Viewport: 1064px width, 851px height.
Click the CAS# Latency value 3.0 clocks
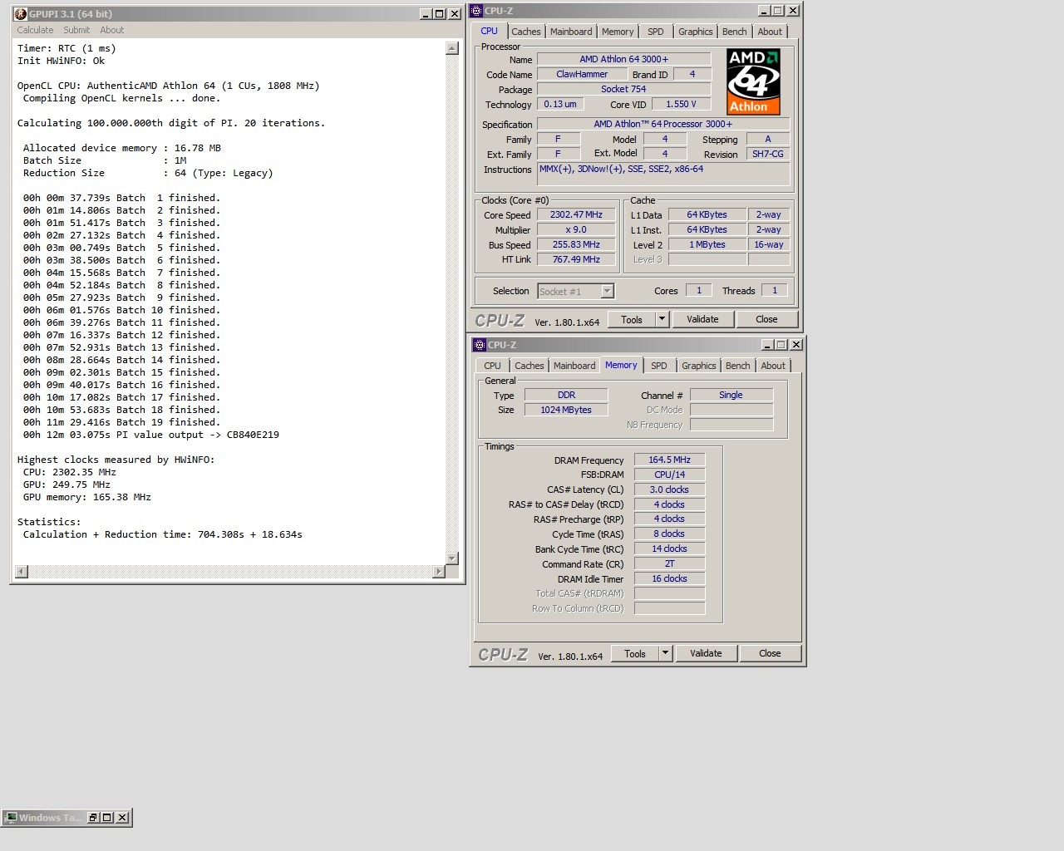tap(669, 489)
